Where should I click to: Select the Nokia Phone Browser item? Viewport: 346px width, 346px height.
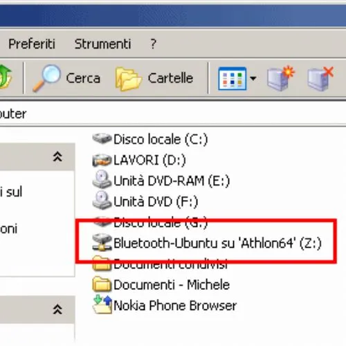pyautogui.click(x=165, y=305)
